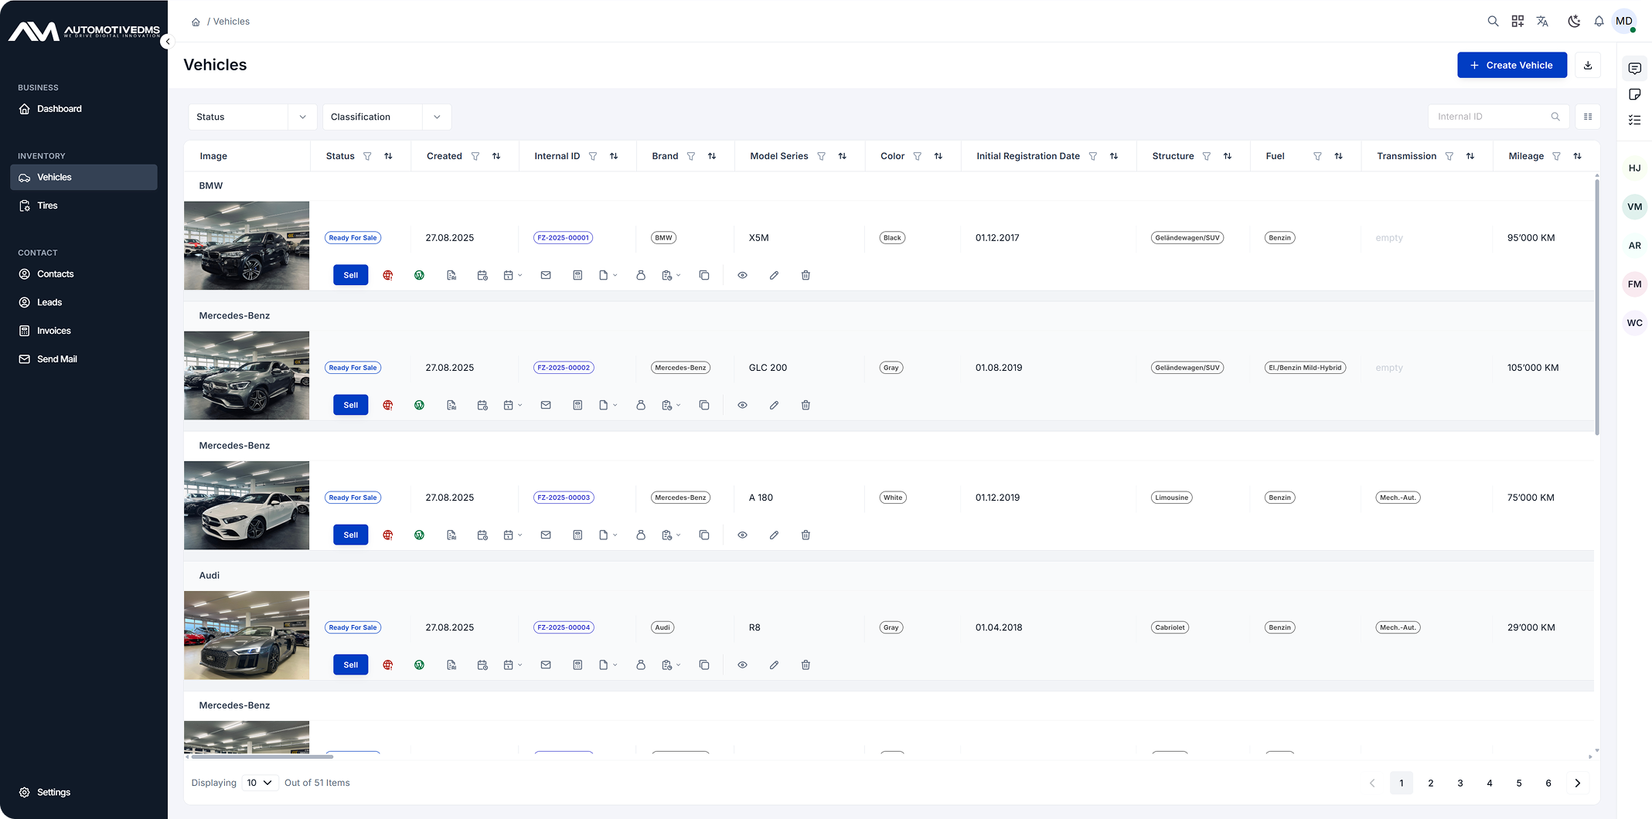The width and height of the screenshot is (1652, 819).
Task: Open Contacts in the sidebar
Action: click(83, 274)
